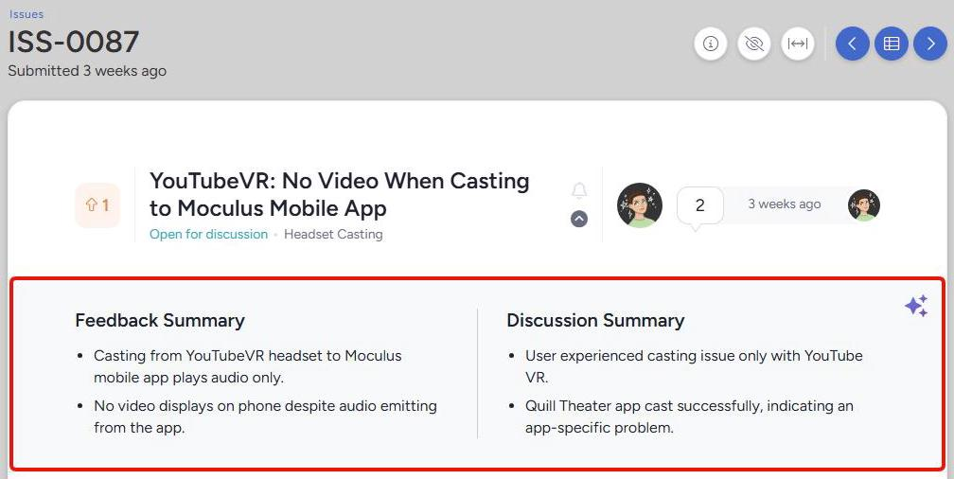Click the Feedback Summary heading
This screenshot has height=479, width=954.
(160, 320)
